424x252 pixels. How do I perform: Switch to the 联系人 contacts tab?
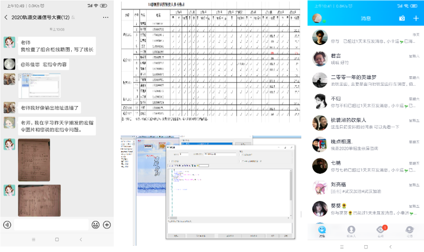(351, 231)
